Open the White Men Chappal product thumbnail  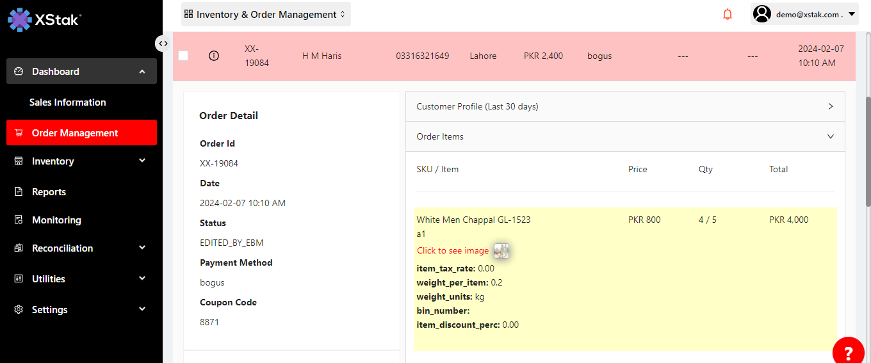[501, 250]
